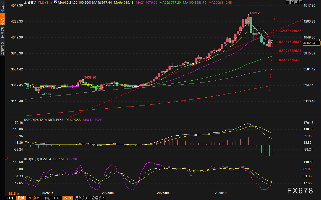Select the K线图 sidebar icon
This screenshot has width=321, height=200.
(2, 20)
